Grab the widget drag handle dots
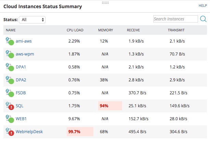This screenshot has height=141, width=210. click(105, 2)
